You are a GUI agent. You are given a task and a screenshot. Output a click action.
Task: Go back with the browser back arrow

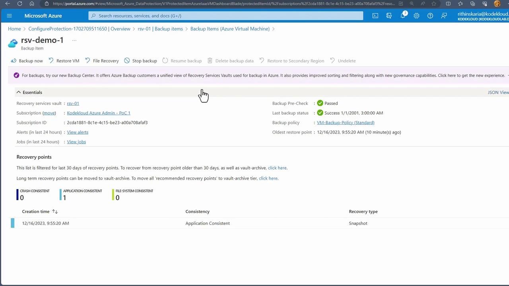point(8,4)
